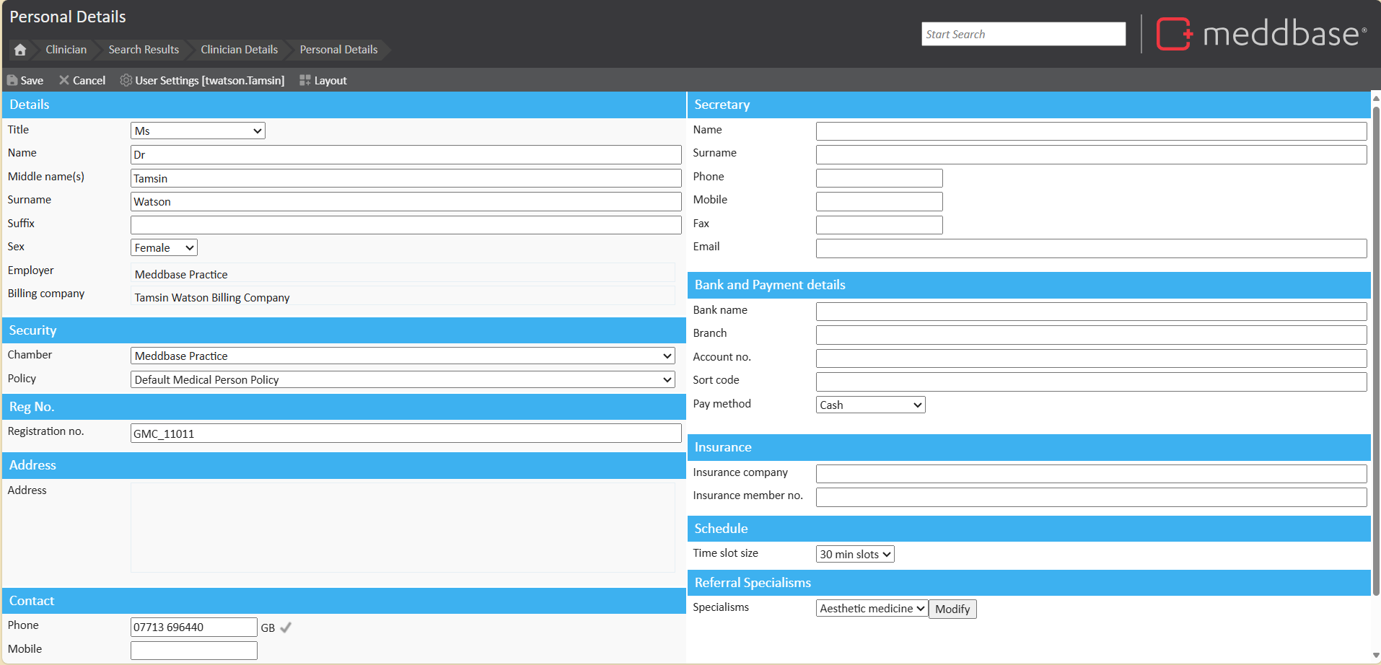The image size is (1381, 665).
Task: Open the Pay method dropdown
Action: pos(870,405)
